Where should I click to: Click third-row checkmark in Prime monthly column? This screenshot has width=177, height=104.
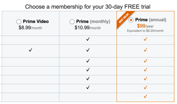[88, 61]
